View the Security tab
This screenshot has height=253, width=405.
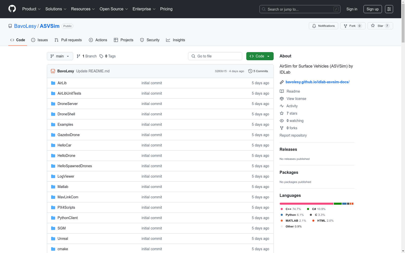point(150,40)
